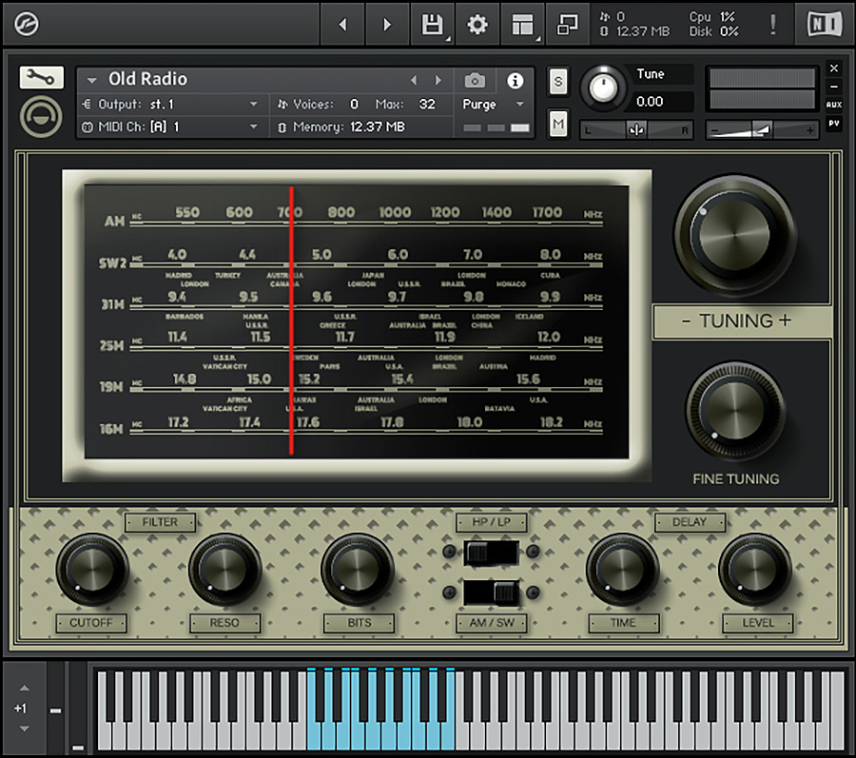Click the large TUNING knob
The height and width of the screenshot is (758, 856).
(735, 235)
